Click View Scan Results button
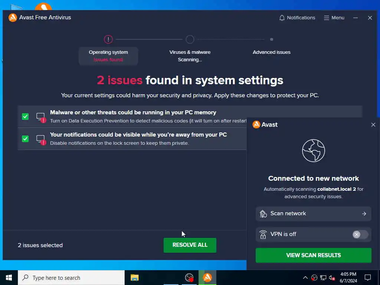Image resolution: width=380 pixels, height=285 pixels. click(x=313, y=255)
